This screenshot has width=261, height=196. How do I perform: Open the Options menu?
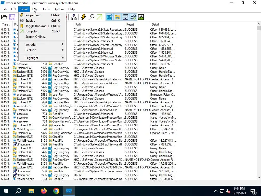point(59,9)
